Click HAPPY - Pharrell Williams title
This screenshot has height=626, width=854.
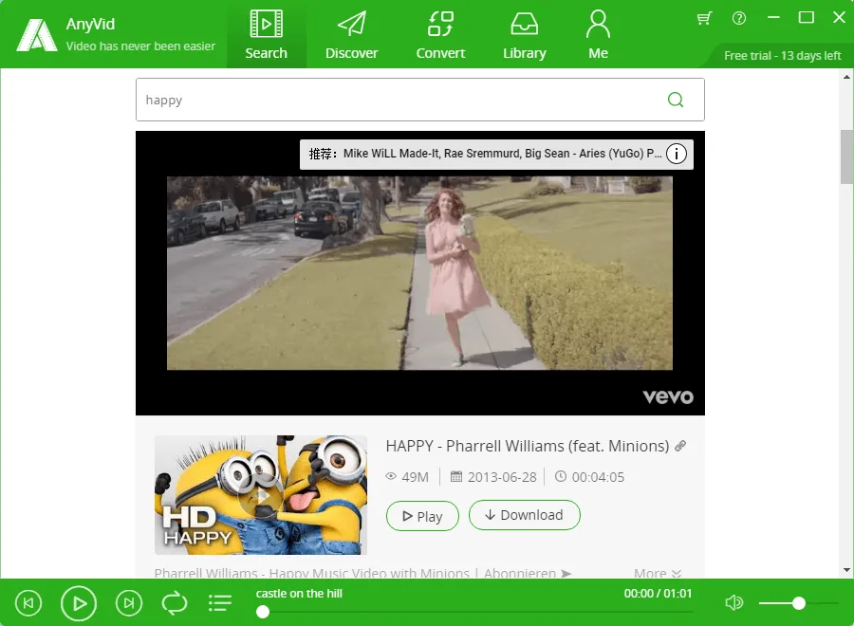click(x=528, y=446)
